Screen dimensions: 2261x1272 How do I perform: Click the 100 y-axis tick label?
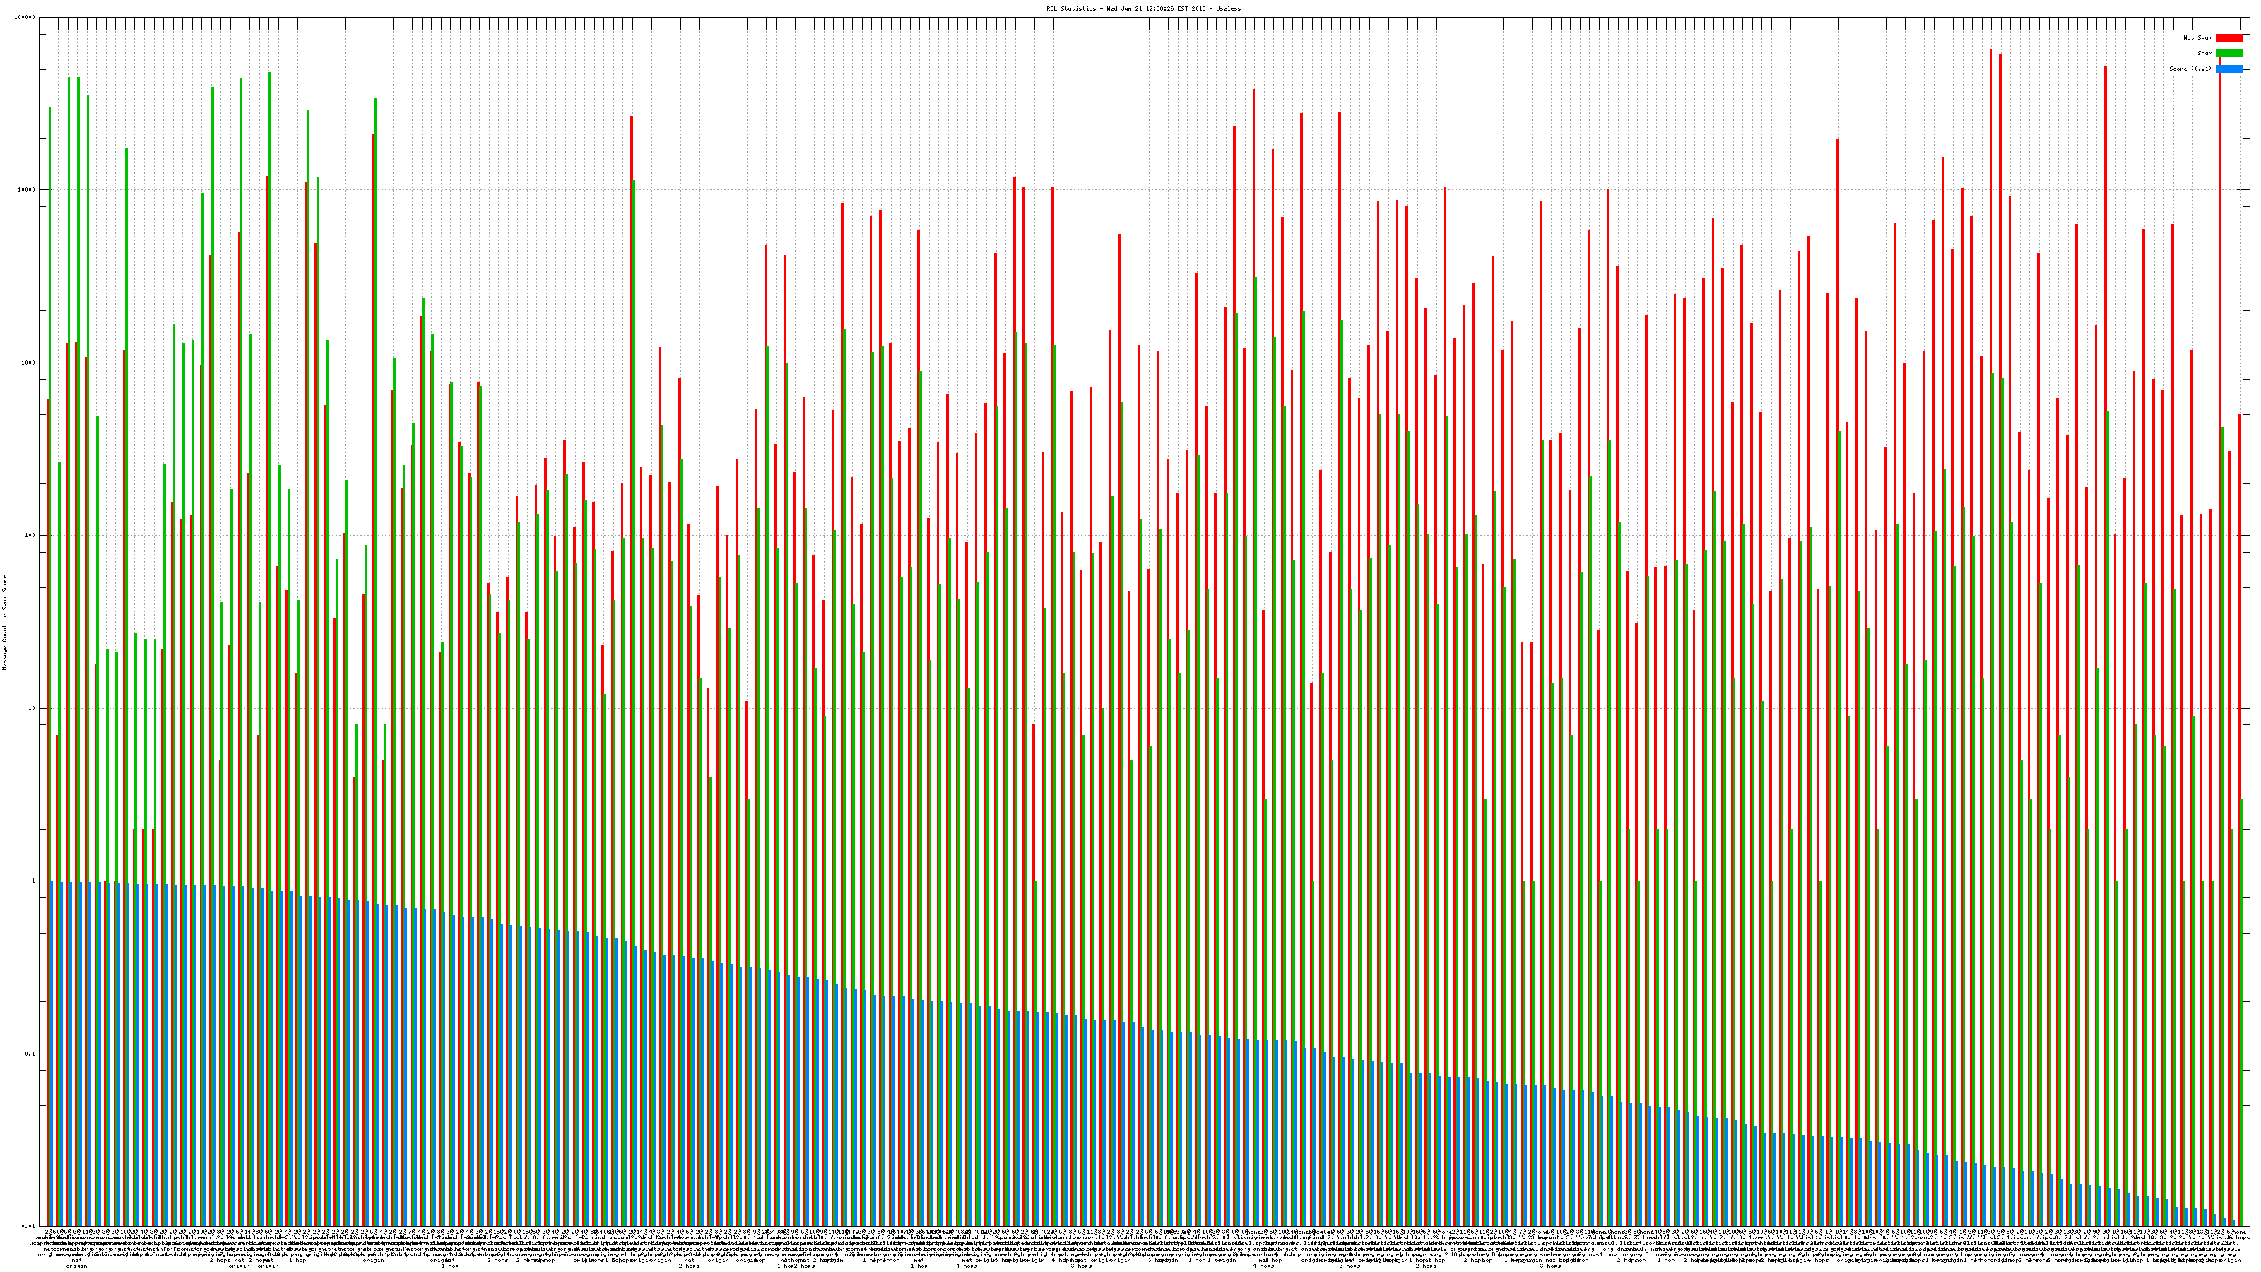30,536
